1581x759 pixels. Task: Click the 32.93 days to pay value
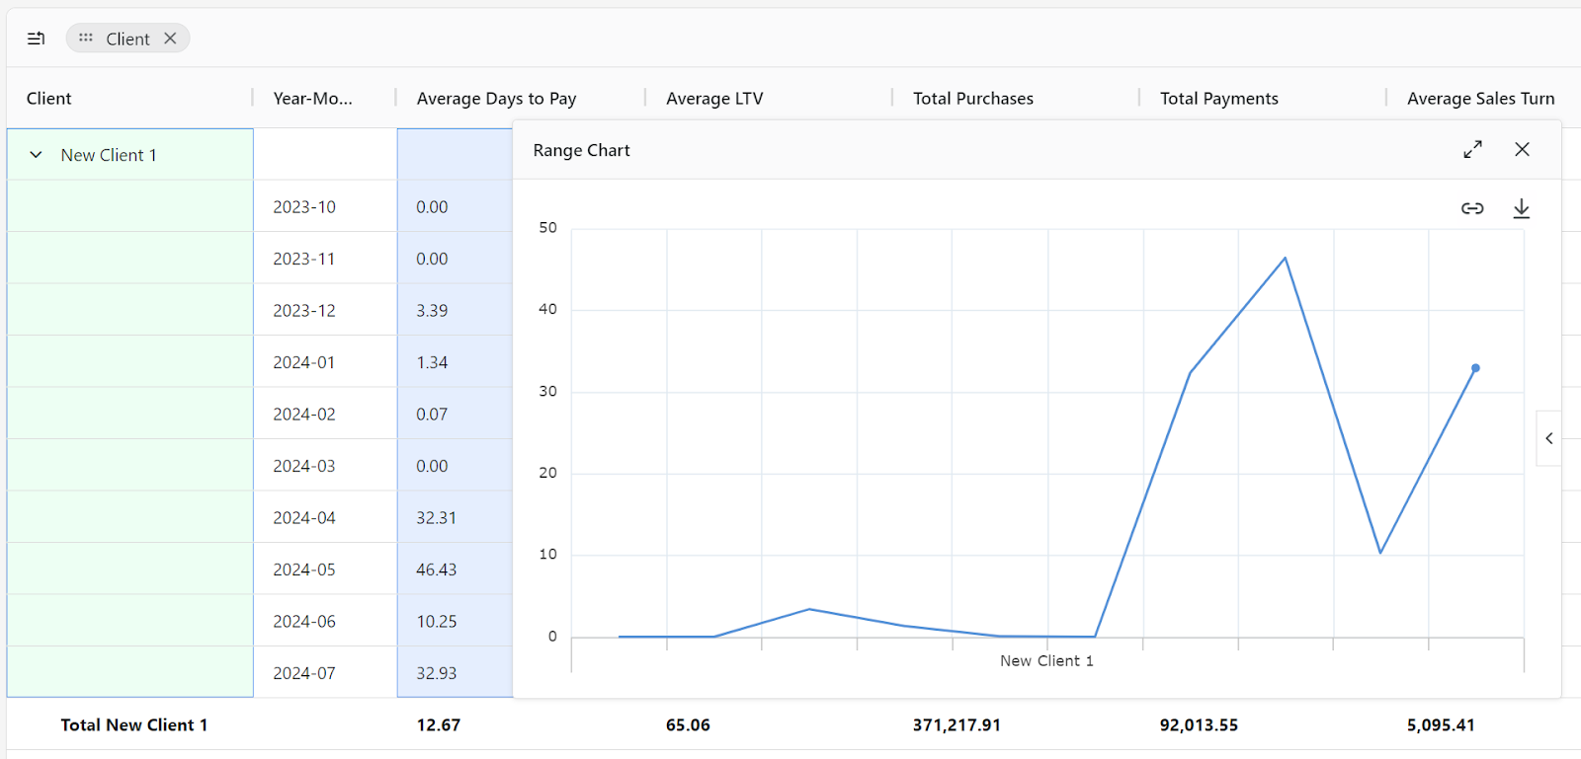[x=436, y=673]
